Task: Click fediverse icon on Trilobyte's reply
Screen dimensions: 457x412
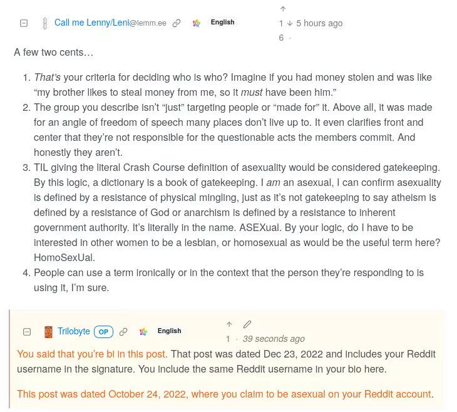Action: (x=143, y=332)
